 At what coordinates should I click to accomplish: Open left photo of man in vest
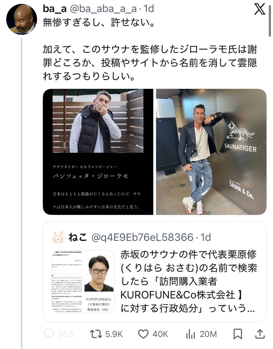98,152
